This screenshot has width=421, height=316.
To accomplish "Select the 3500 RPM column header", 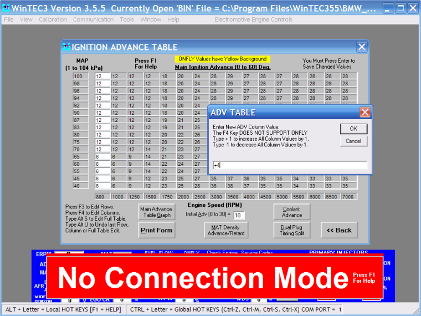I will pos(234,197).
